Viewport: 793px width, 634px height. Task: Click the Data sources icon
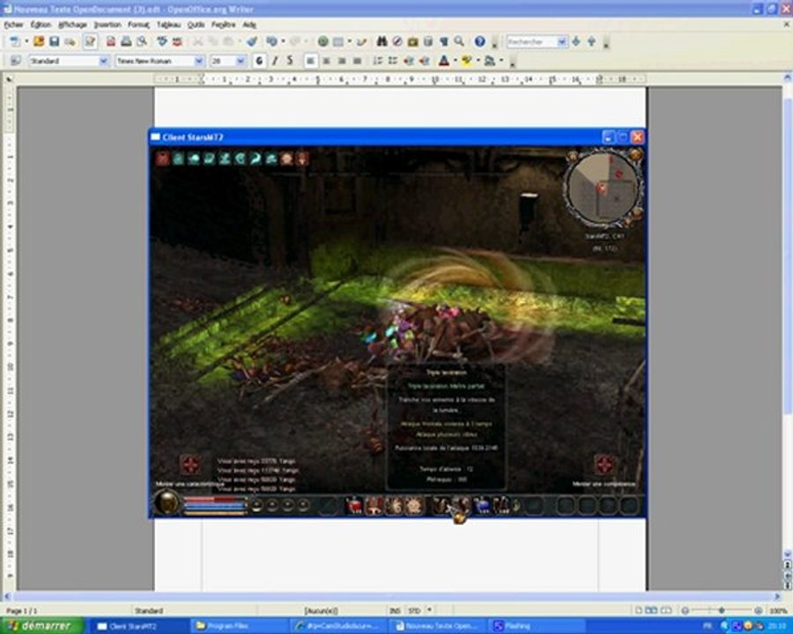tap(428, 41)
